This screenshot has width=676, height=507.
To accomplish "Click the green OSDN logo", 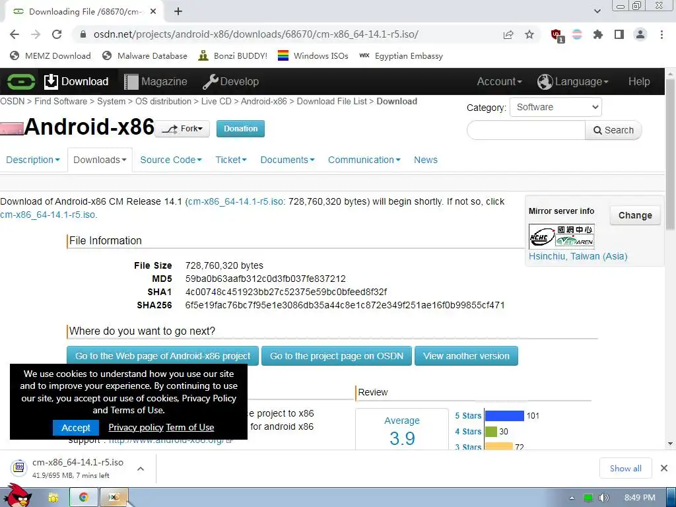I will (x=21, y=81).
